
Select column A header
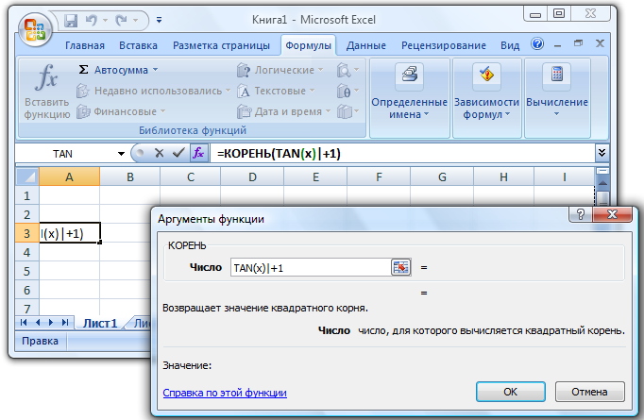[x=70, y=176]
